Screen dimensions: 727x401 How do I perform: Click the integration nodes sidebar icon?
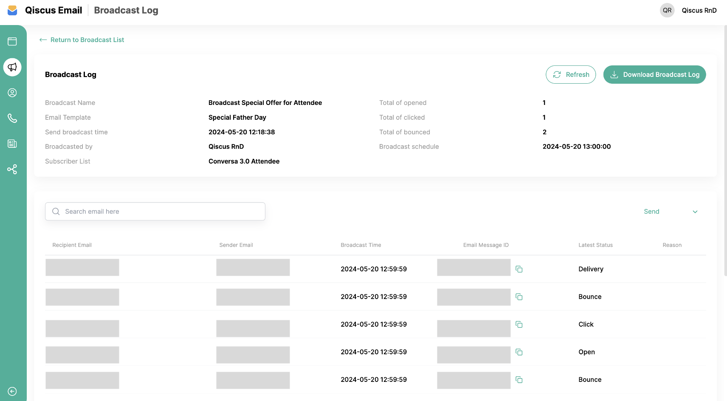pos(12,169)
